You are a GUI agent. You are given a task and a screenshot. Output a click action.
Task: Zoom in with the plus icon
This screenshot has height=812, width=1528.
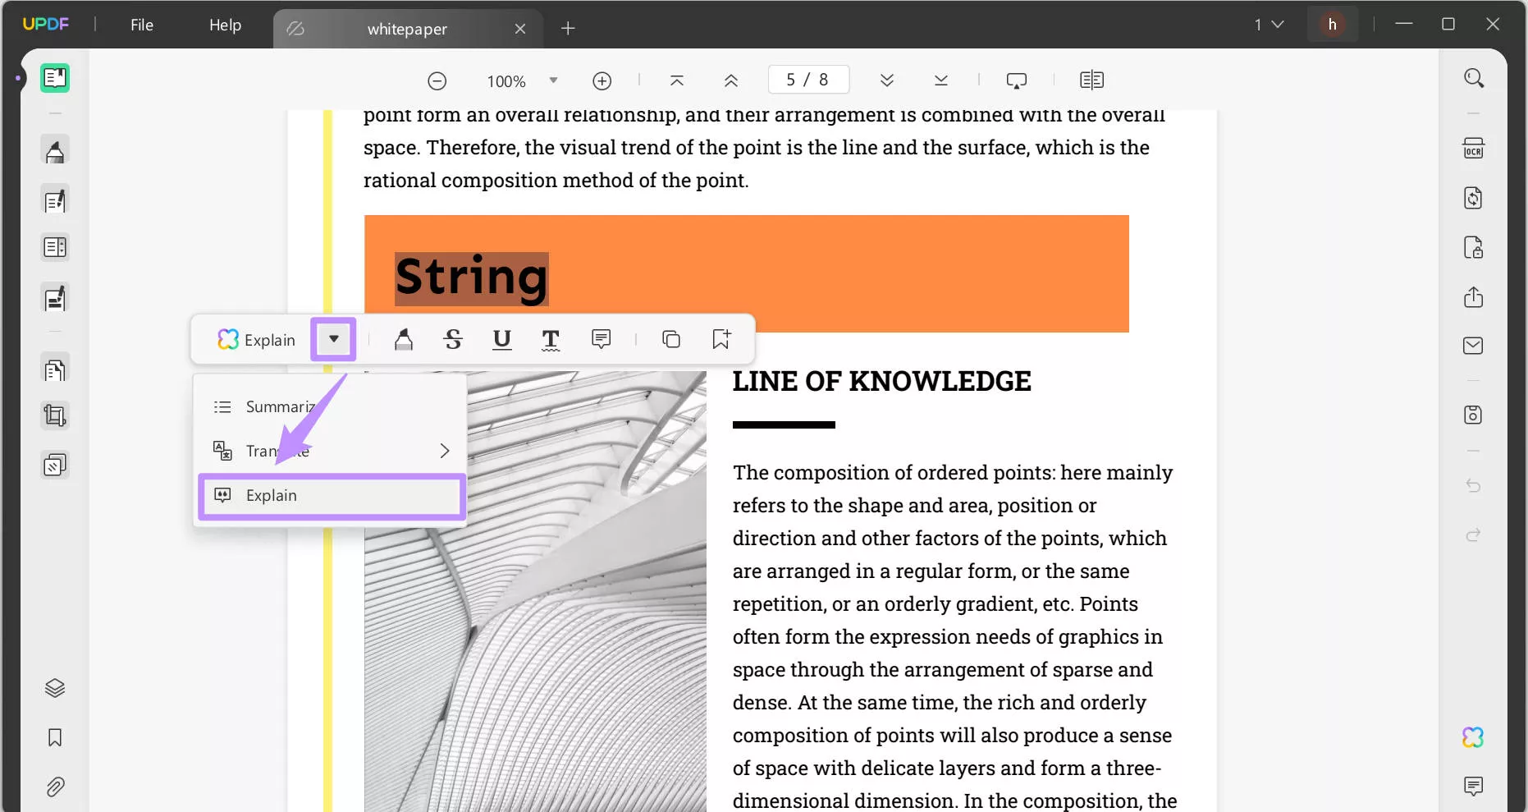pos(602,80)
